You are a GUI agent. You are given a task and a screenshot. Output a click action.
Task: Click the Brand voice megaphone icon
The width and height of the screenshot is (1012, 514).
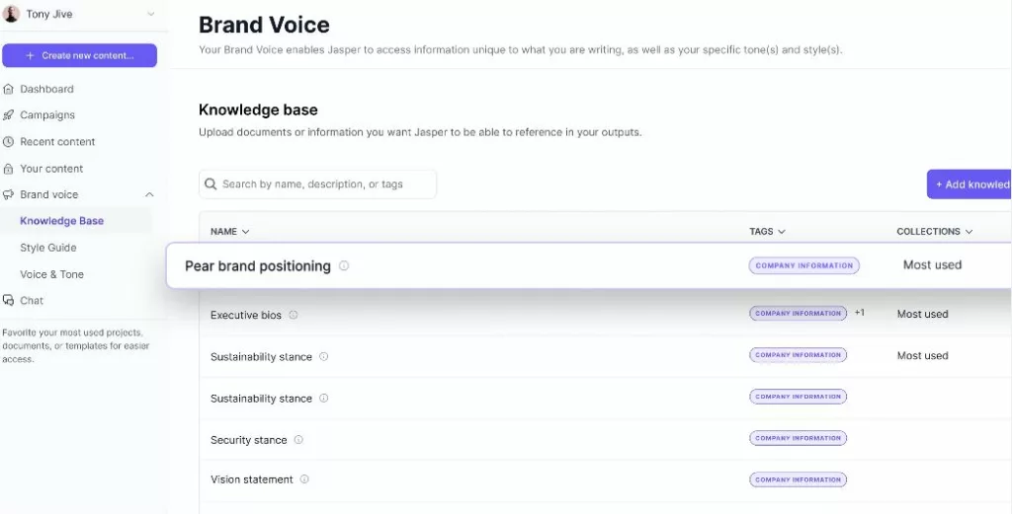pos(8,194)
